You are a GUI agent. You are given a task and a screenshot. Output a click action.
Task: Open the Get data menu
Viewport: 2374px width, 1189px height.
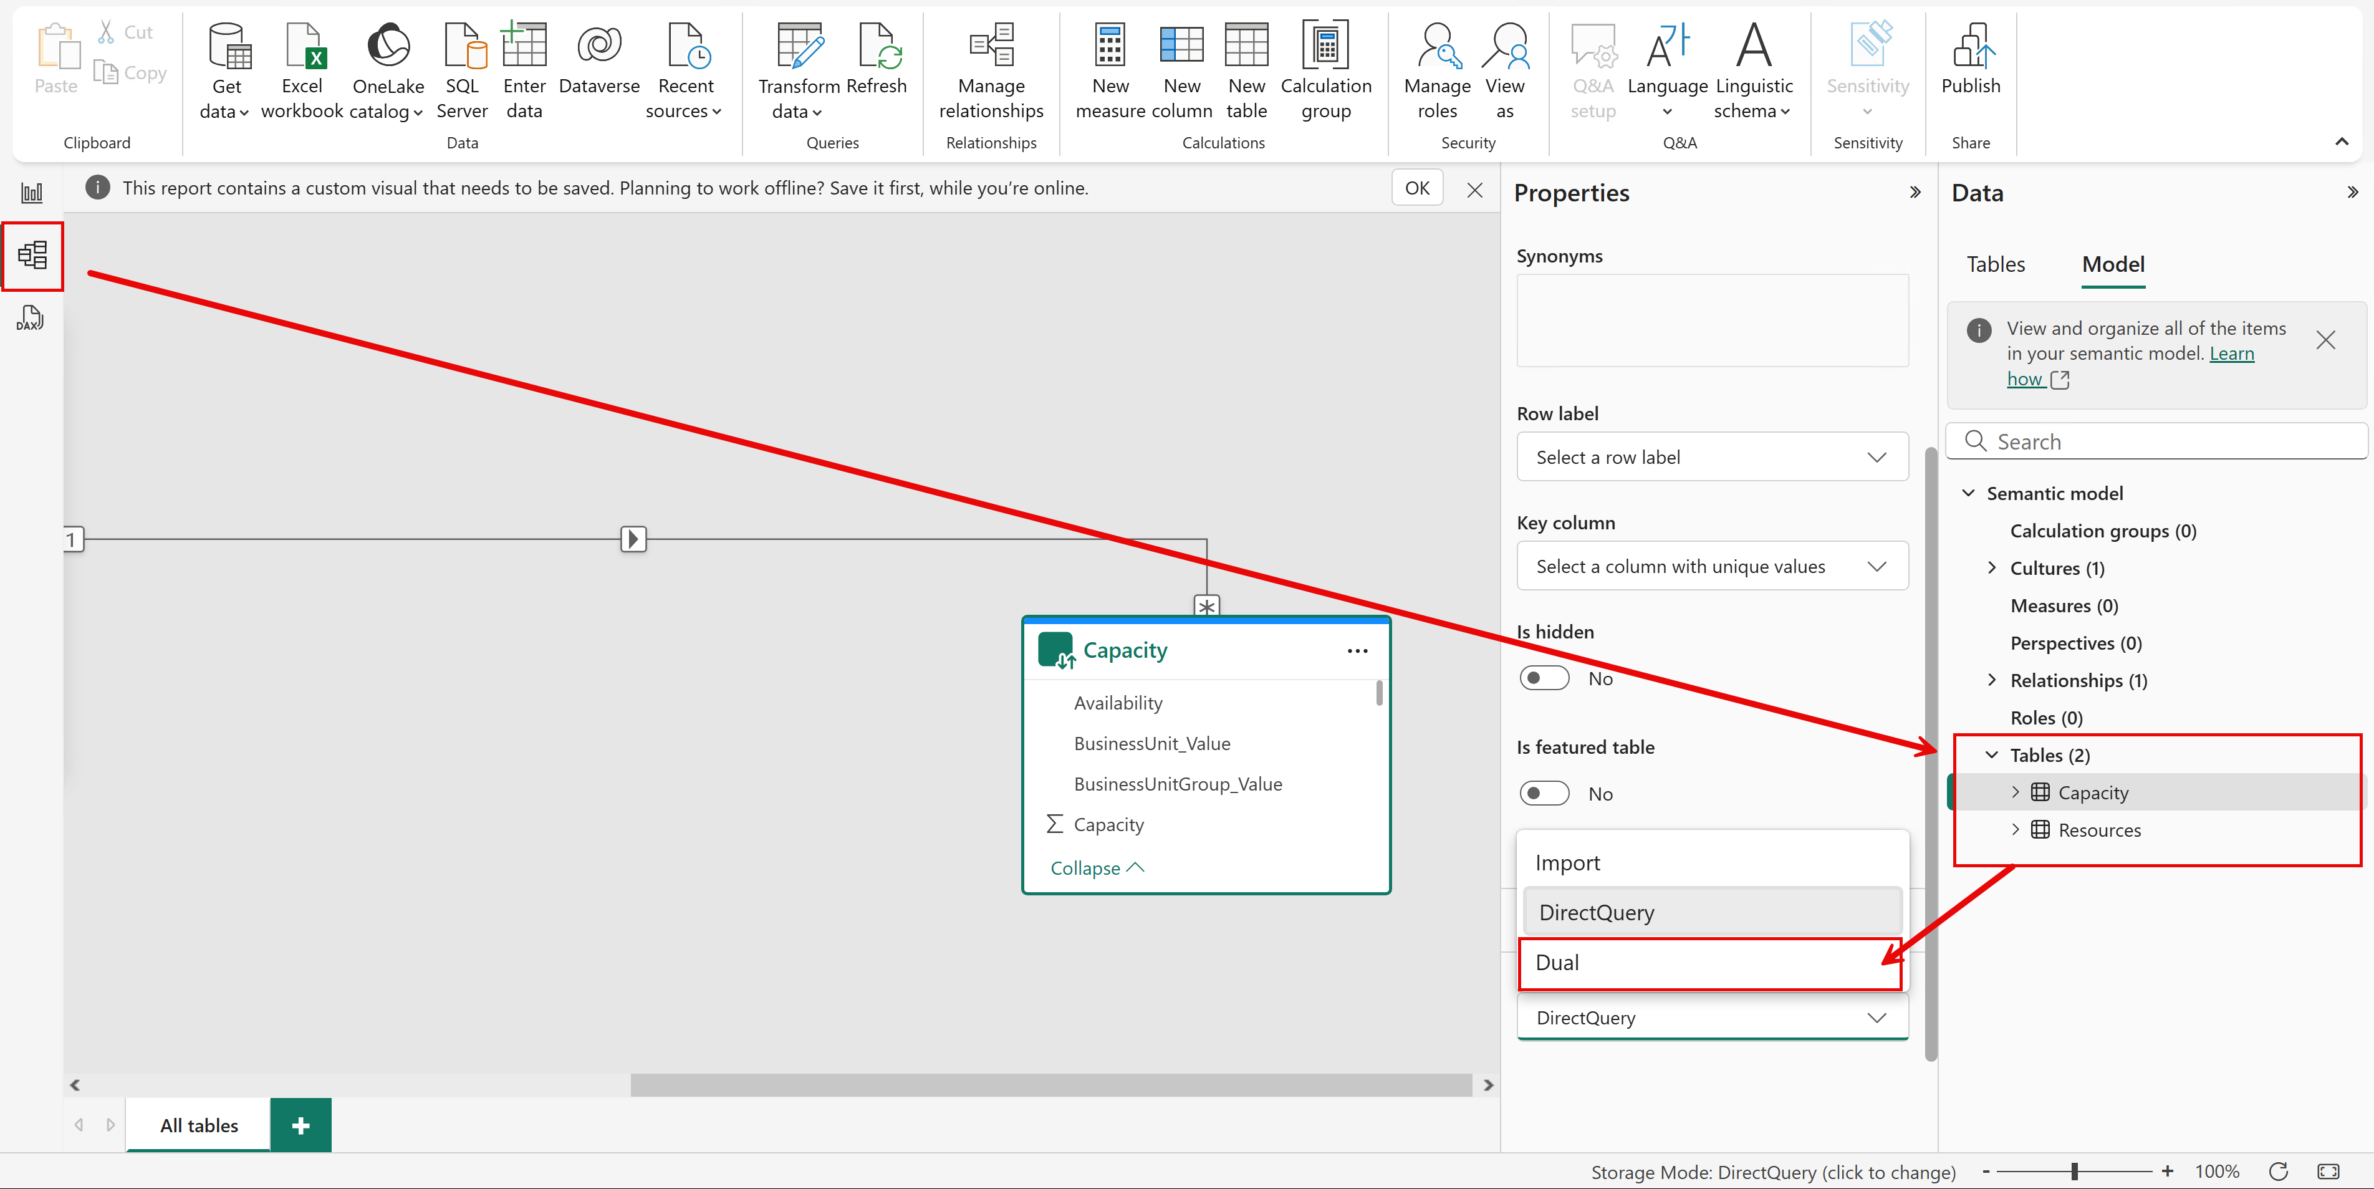224,69
